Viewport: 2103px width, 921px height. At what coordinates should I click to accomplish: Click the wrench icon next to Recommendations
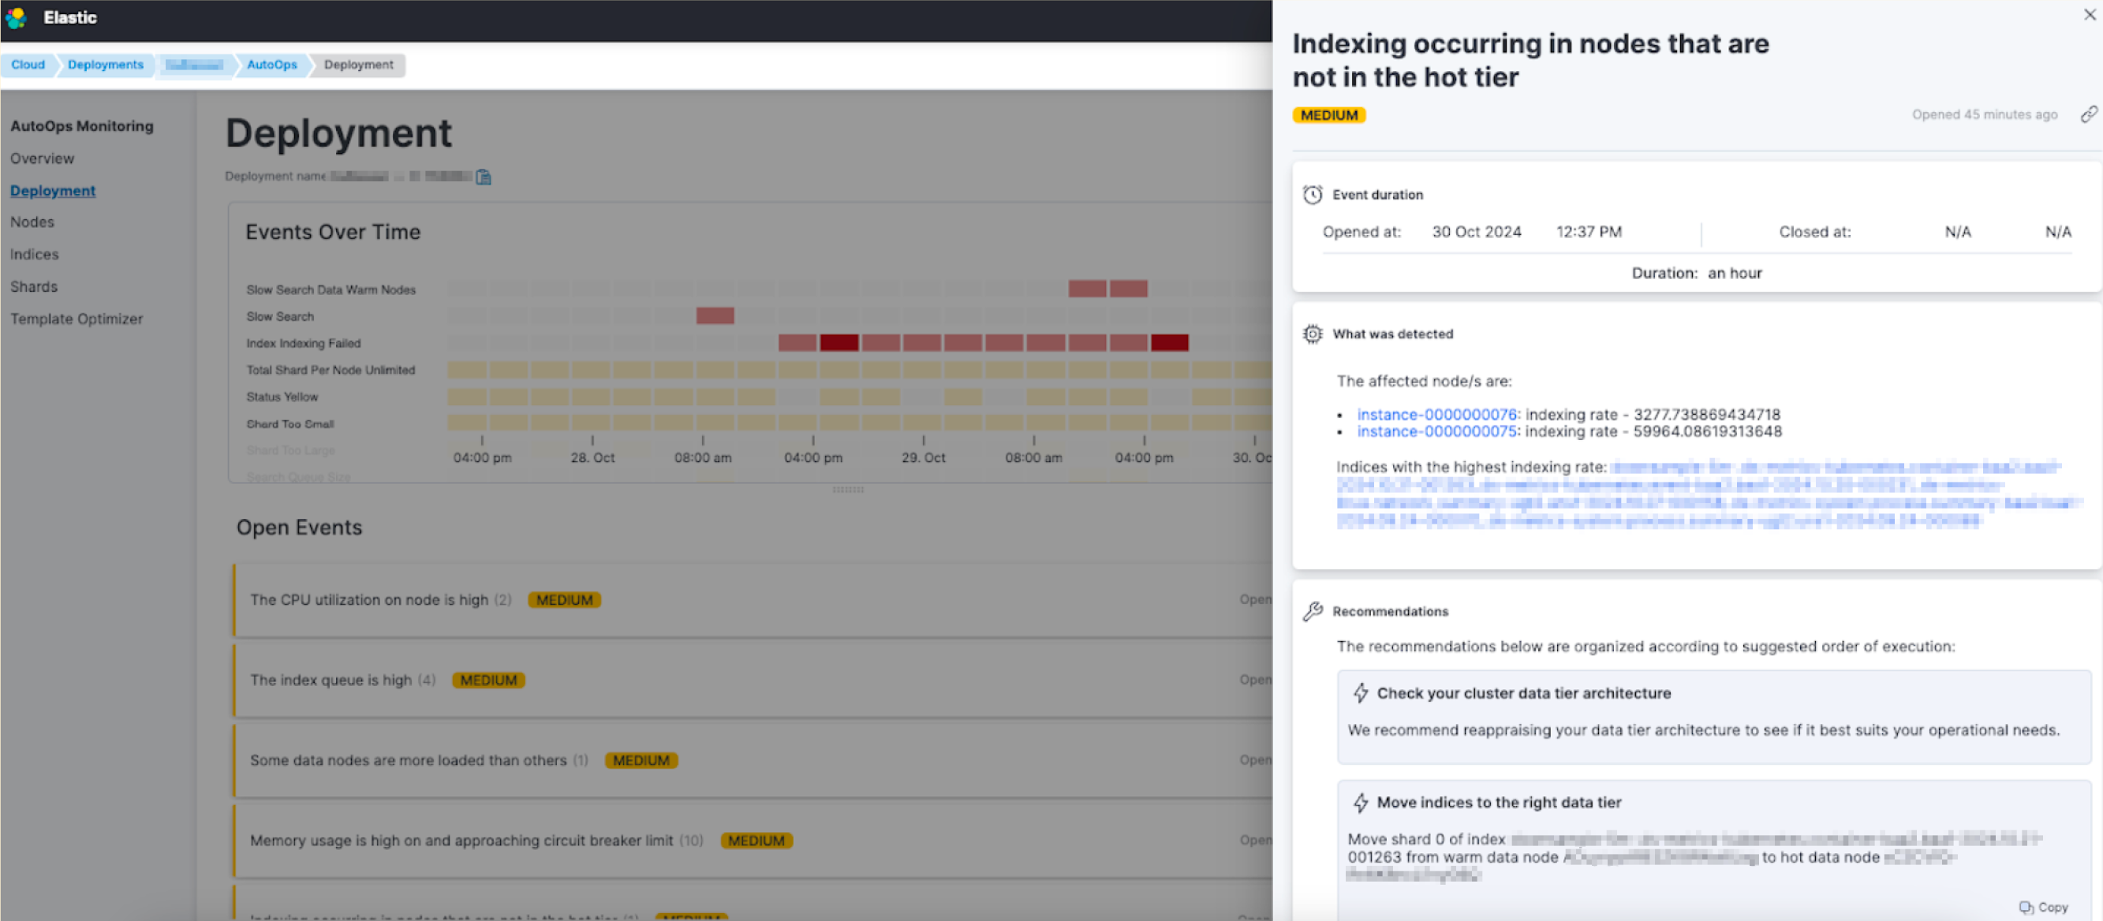pyautogui.click(x=1312, y=611)
